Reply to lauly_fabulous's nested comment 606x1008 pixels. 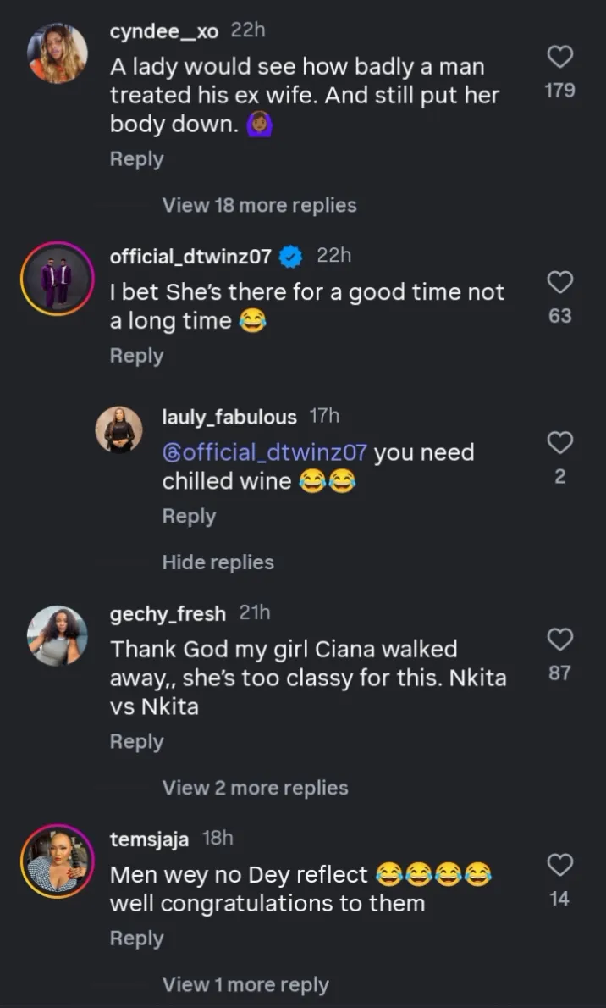tap(189, 516)
